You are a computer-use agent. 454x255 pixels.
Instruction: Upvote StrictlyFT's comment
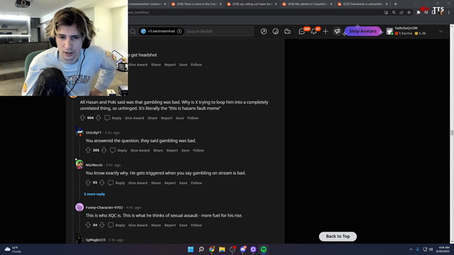click(x=88, y=150)
